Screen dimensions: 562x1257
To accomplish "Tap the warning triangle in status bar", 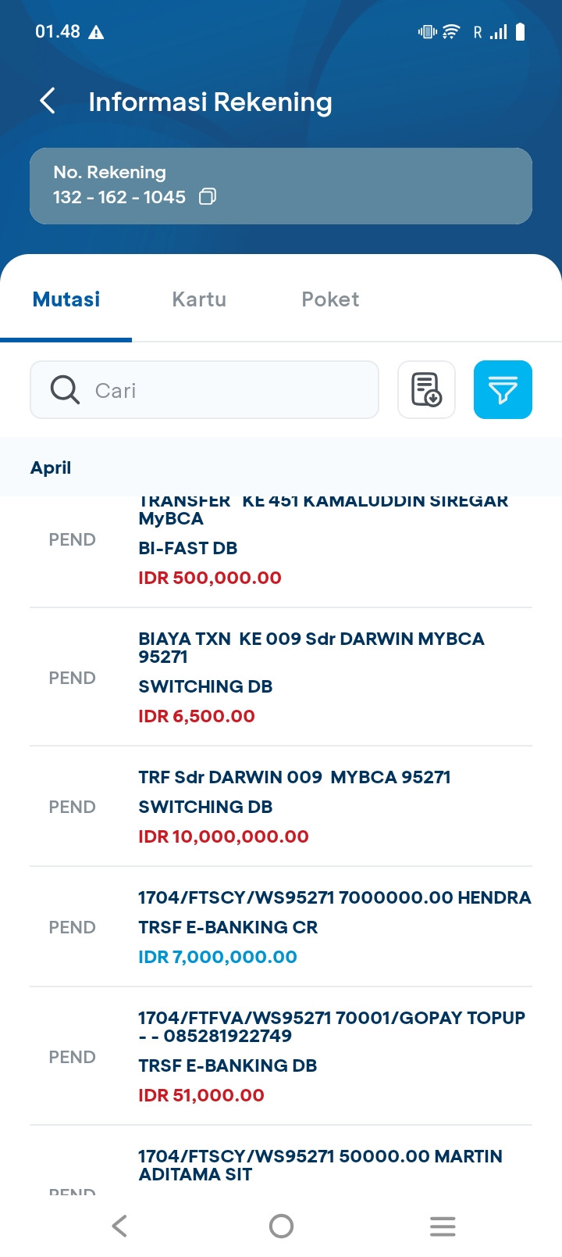I will click(96, 32).
